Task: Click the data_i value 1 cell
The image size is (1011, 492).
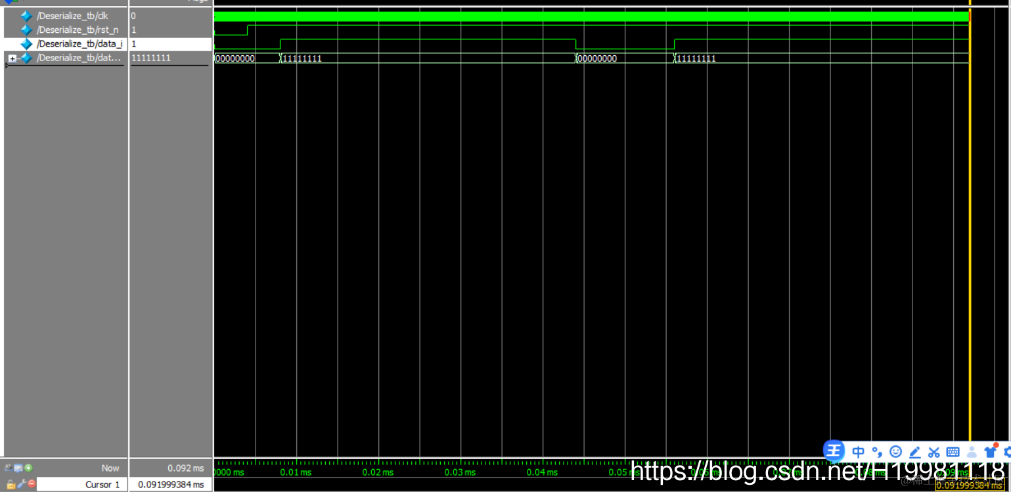Action: pyautogui.click(x=171, y=44)
